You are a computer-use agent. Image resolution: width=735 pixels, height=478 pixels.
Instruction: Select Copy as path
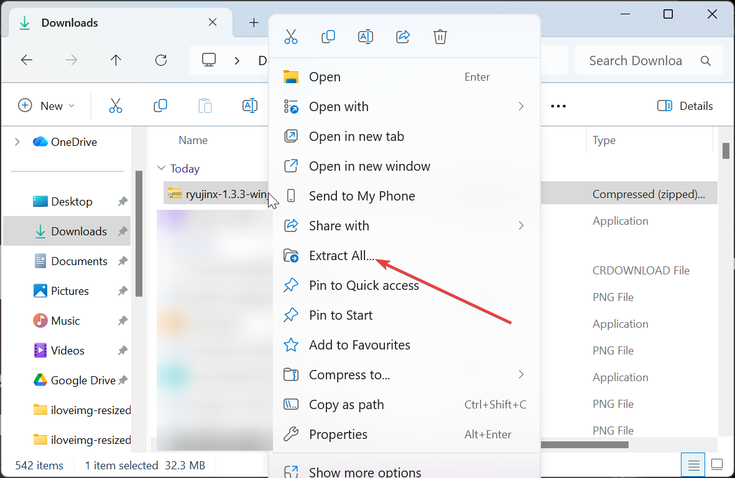406,405
